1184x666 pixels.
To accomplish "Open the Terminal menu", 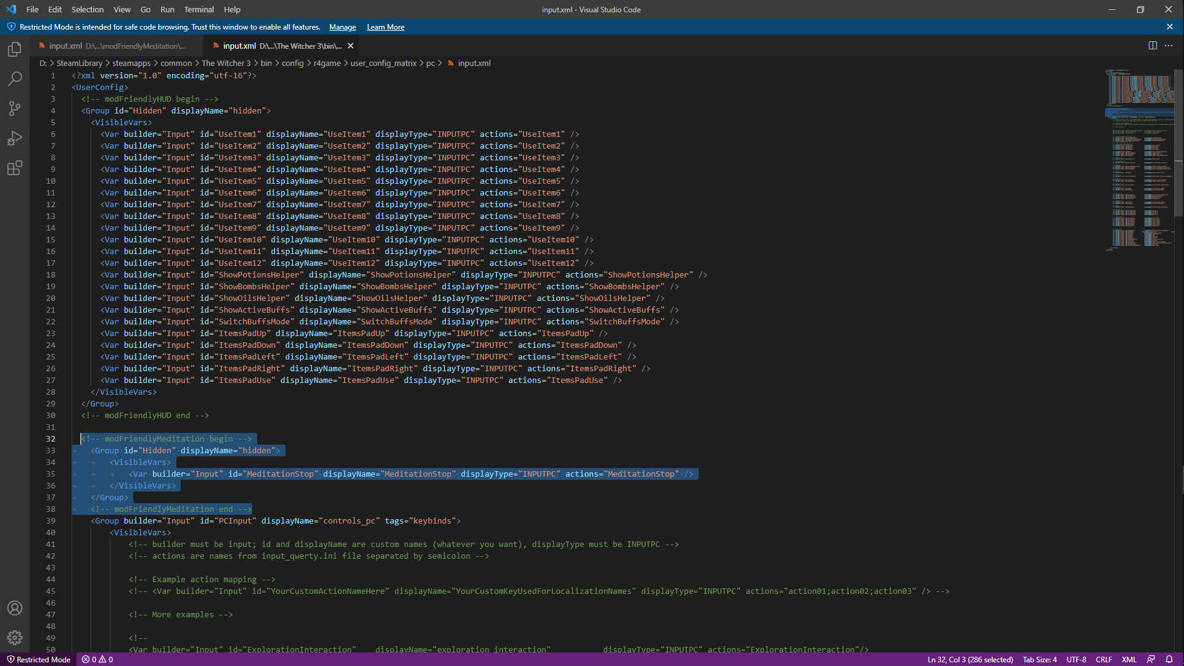I will pyautogui.click(x=199, y=9).
